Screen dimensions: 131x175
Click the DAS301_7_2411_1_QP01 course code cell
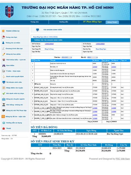(42, 118)
